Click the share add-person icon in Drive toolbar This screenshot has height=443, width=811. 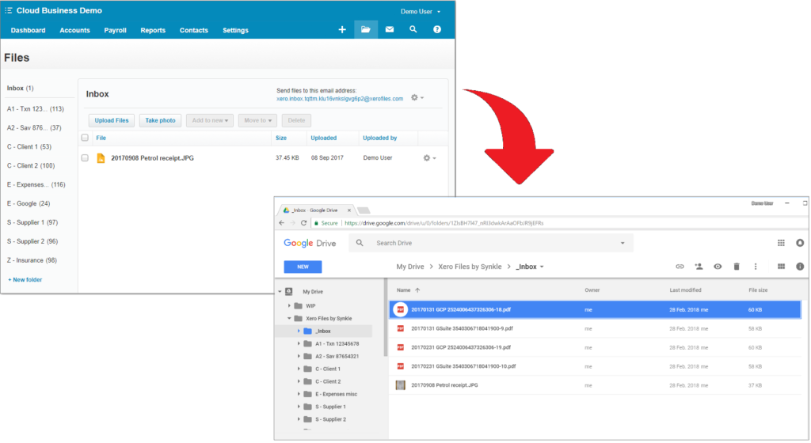(x=699, y=267)
